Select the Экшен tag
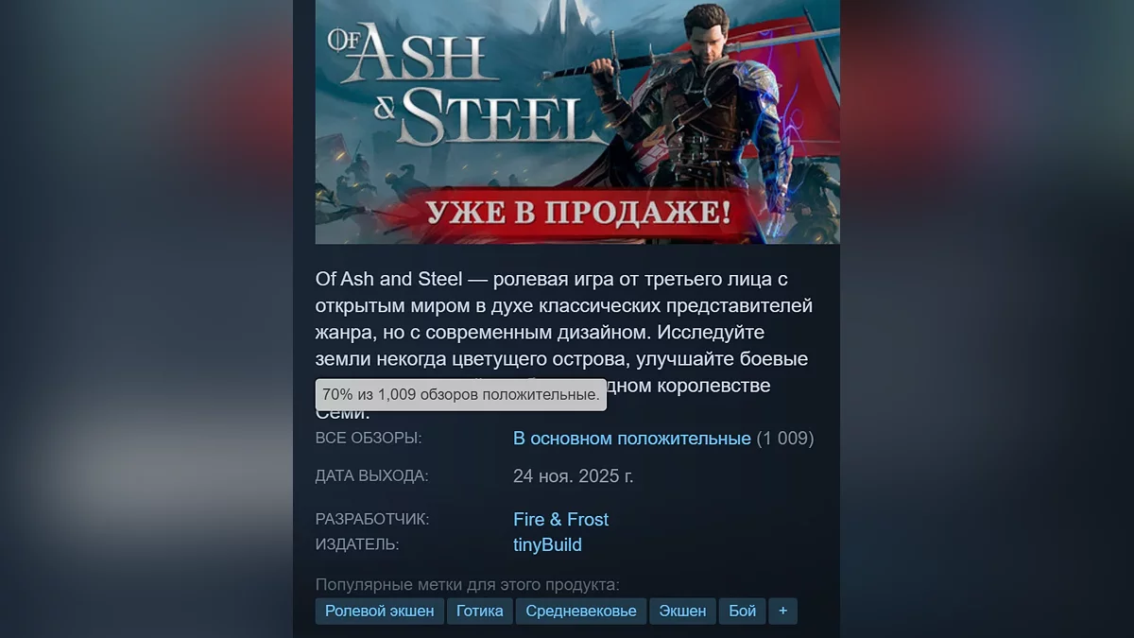Image resolution: width=1134 pixels, height=638 pixels. [682, 611]
